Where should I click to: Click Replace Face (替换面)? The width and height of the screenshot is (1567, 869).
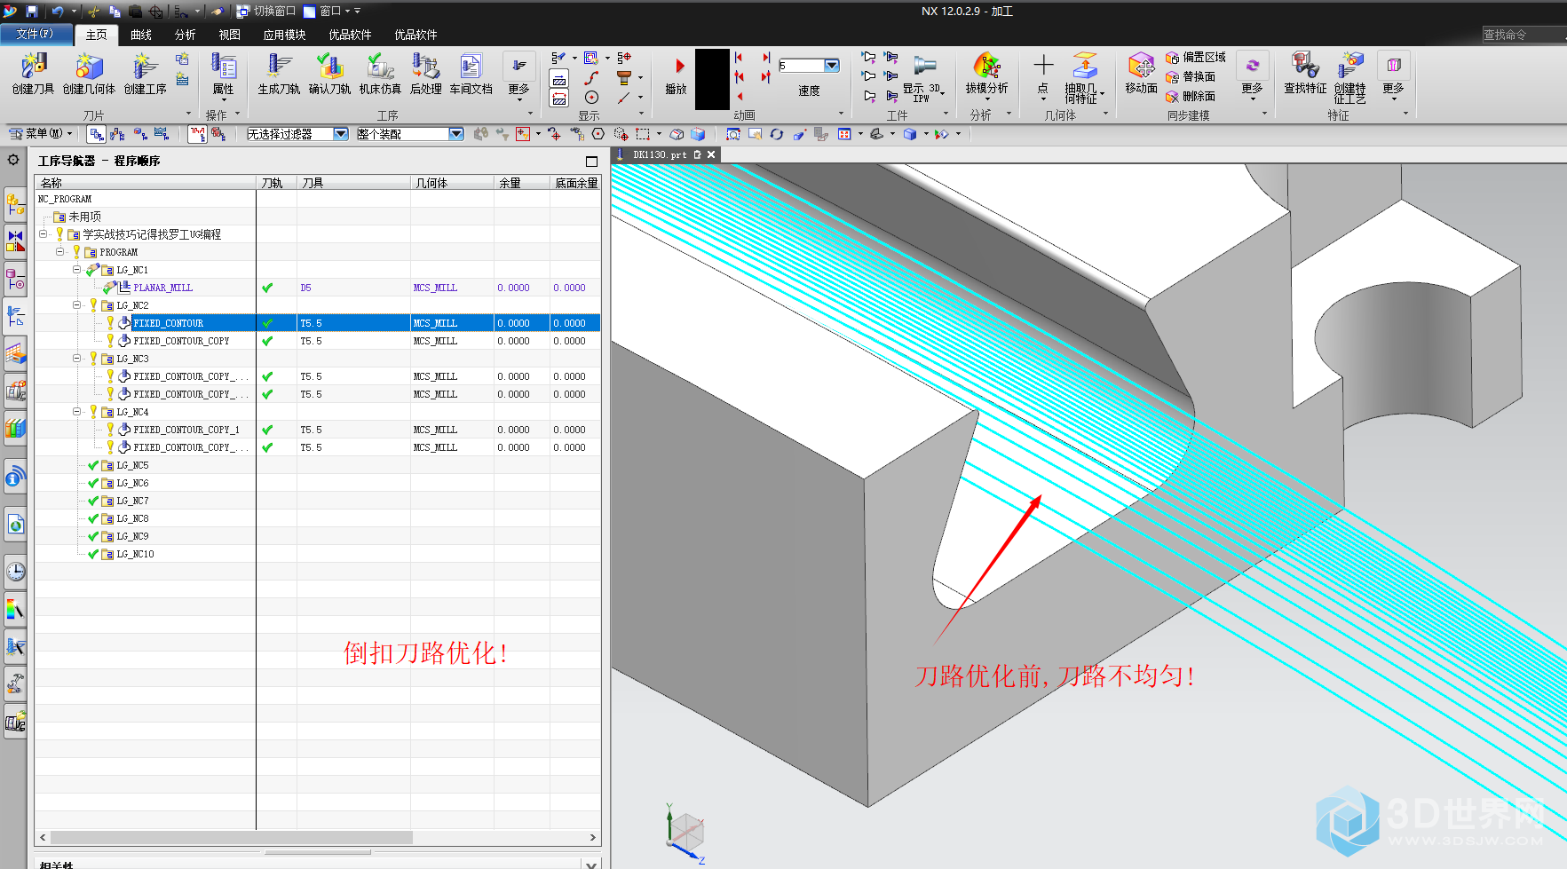point(1191,76)
